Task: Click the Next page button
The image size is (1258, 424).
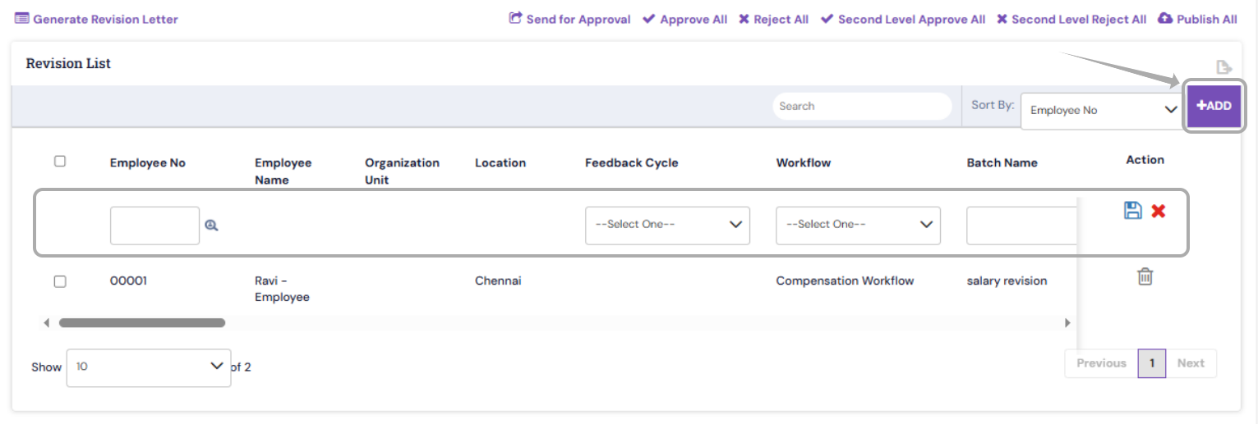Action: (1191, 363)
